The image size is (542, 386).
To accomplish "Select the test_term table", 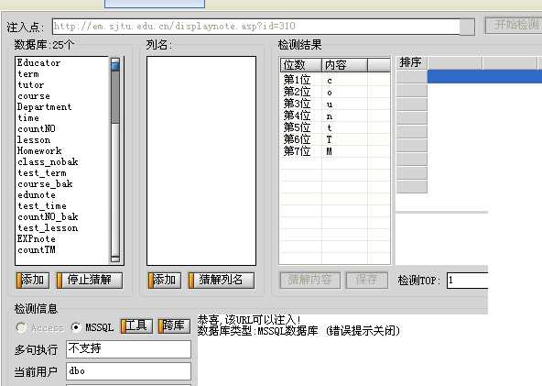I will 42,173.
